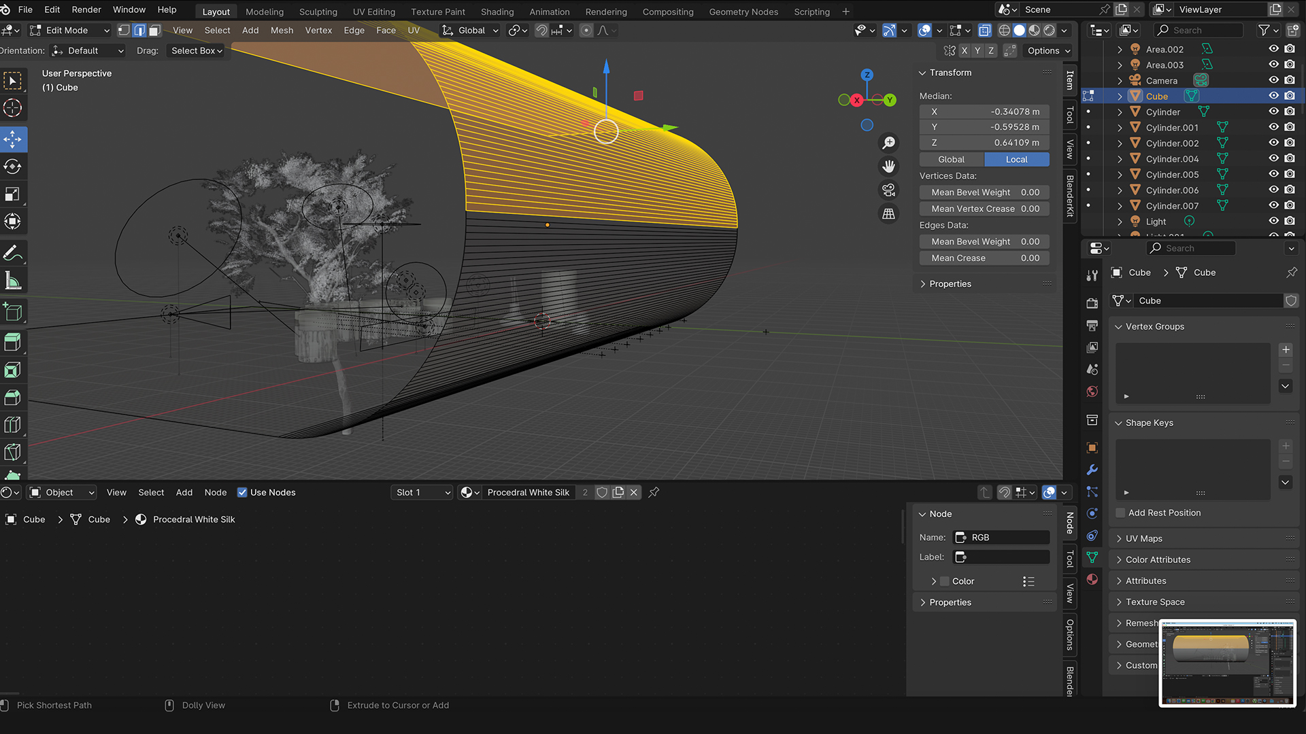Uncheck the Use Nodes checkbox

(x=242, y=493)
